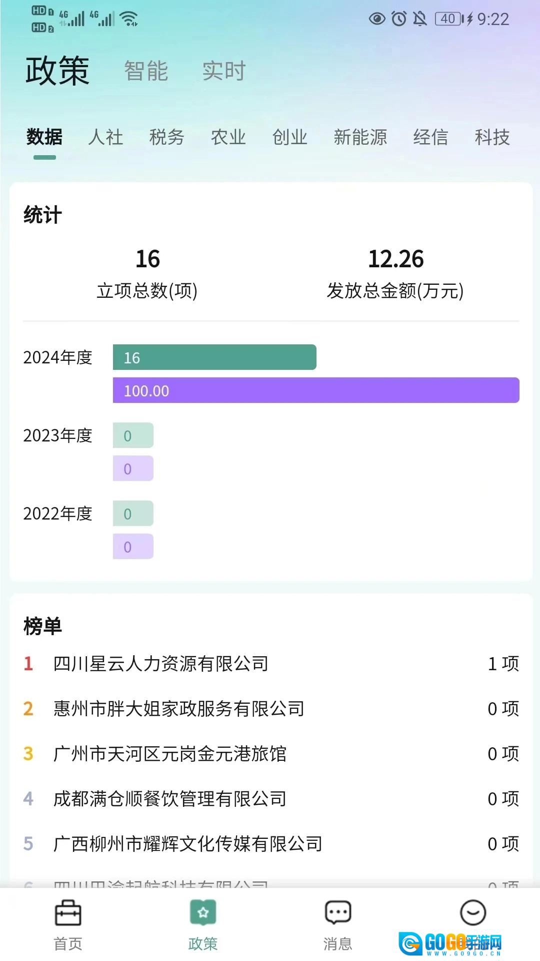Select the 税务 category tab
The width and height of the screenshot is (540, 961).
167,137
